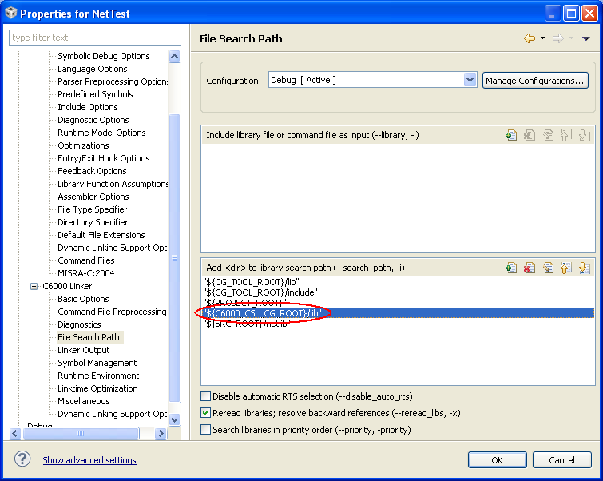Image resolution: width=603 pixels, height=481 pixels.
Task: Open Entry/Exit Hook Options
Action: click(104, 158)
